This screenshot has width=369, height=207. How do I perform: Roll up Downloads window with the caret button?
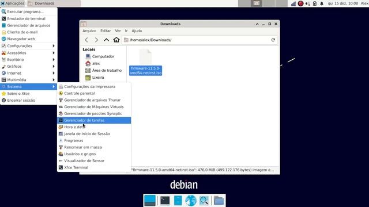click(x=257, y=24)
